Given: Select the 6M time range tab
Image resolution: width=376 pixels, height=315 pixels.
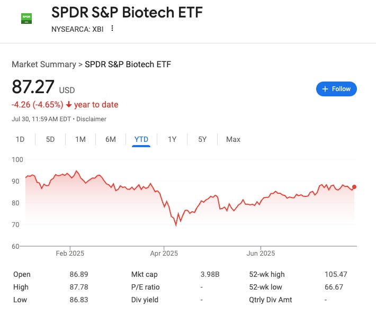Looking at the screenshot, I should (111, 139).
